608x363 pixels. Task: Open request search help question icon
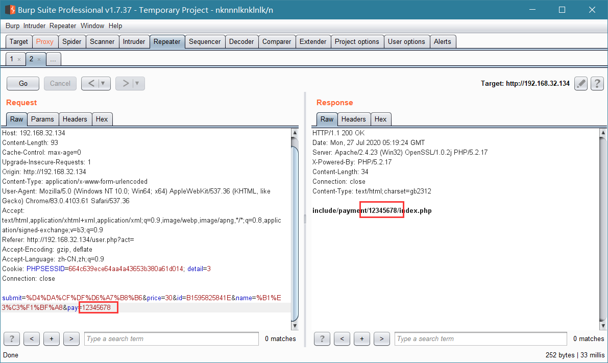point(12,338)
